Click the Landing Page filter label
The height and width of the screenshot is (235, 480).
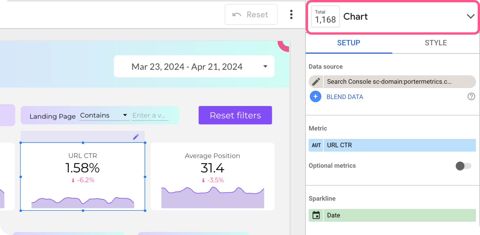pos(52,116)
